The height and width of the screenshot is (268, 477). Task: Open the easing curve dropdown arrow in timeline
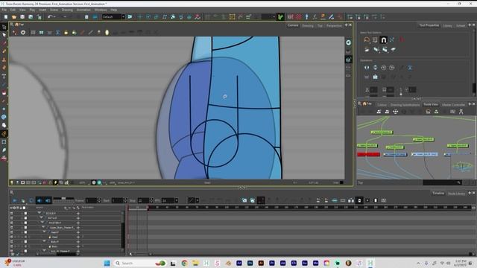pyautogui.click(x=197, y=200)
